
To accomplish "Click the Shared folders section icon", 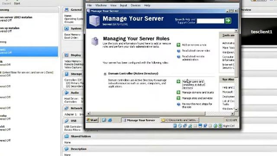I will (x=67, y=136).
